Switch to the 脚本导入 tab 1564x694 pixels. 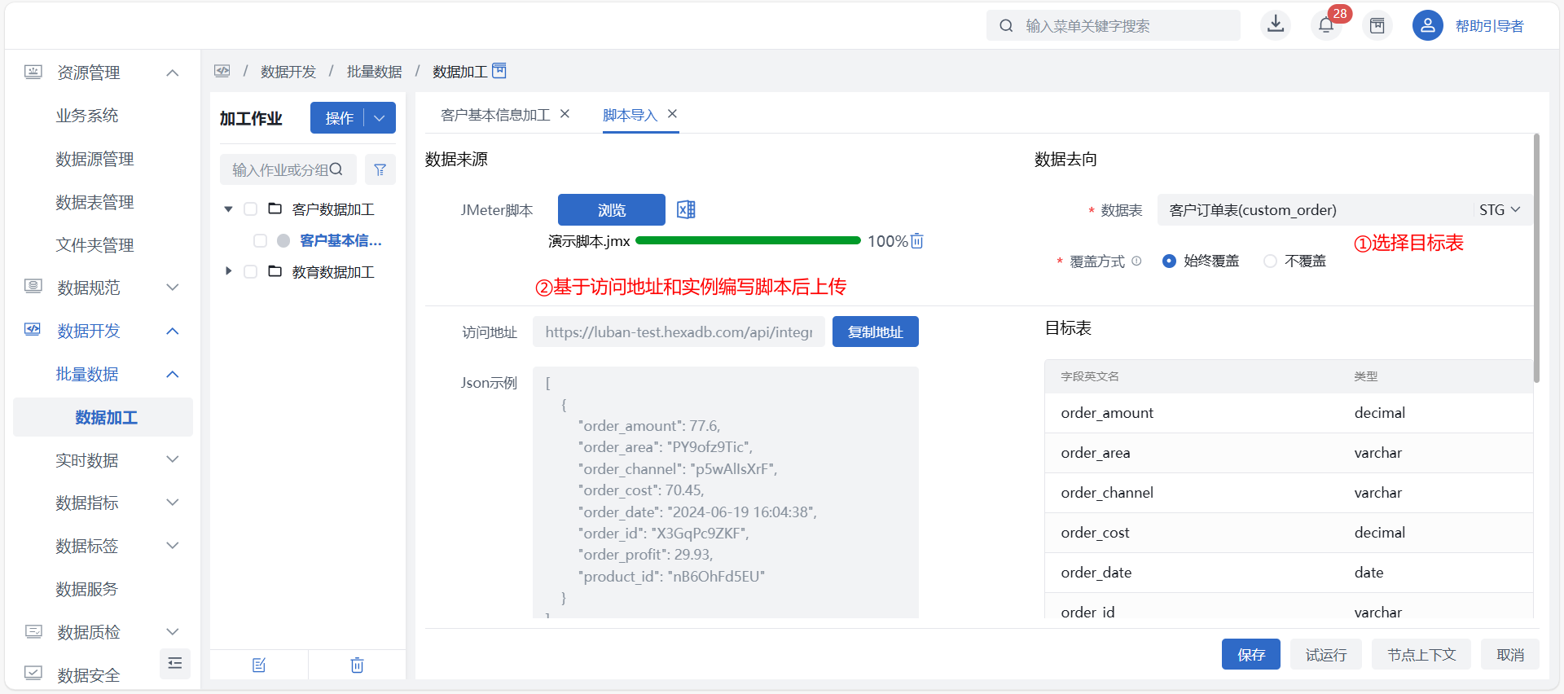pyautogui.click(x=630, y=115)
